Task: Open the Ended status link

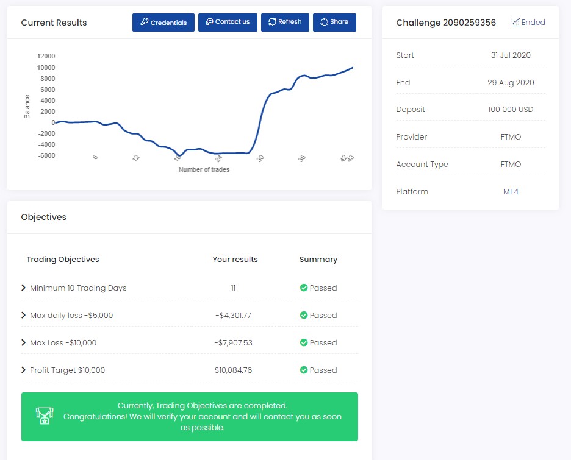Action: click(x=533, y=22)
